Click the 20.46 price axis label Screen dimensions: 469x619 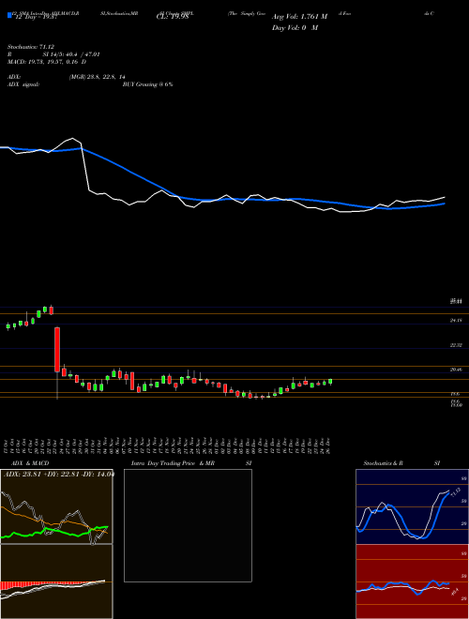click(456, 370)
